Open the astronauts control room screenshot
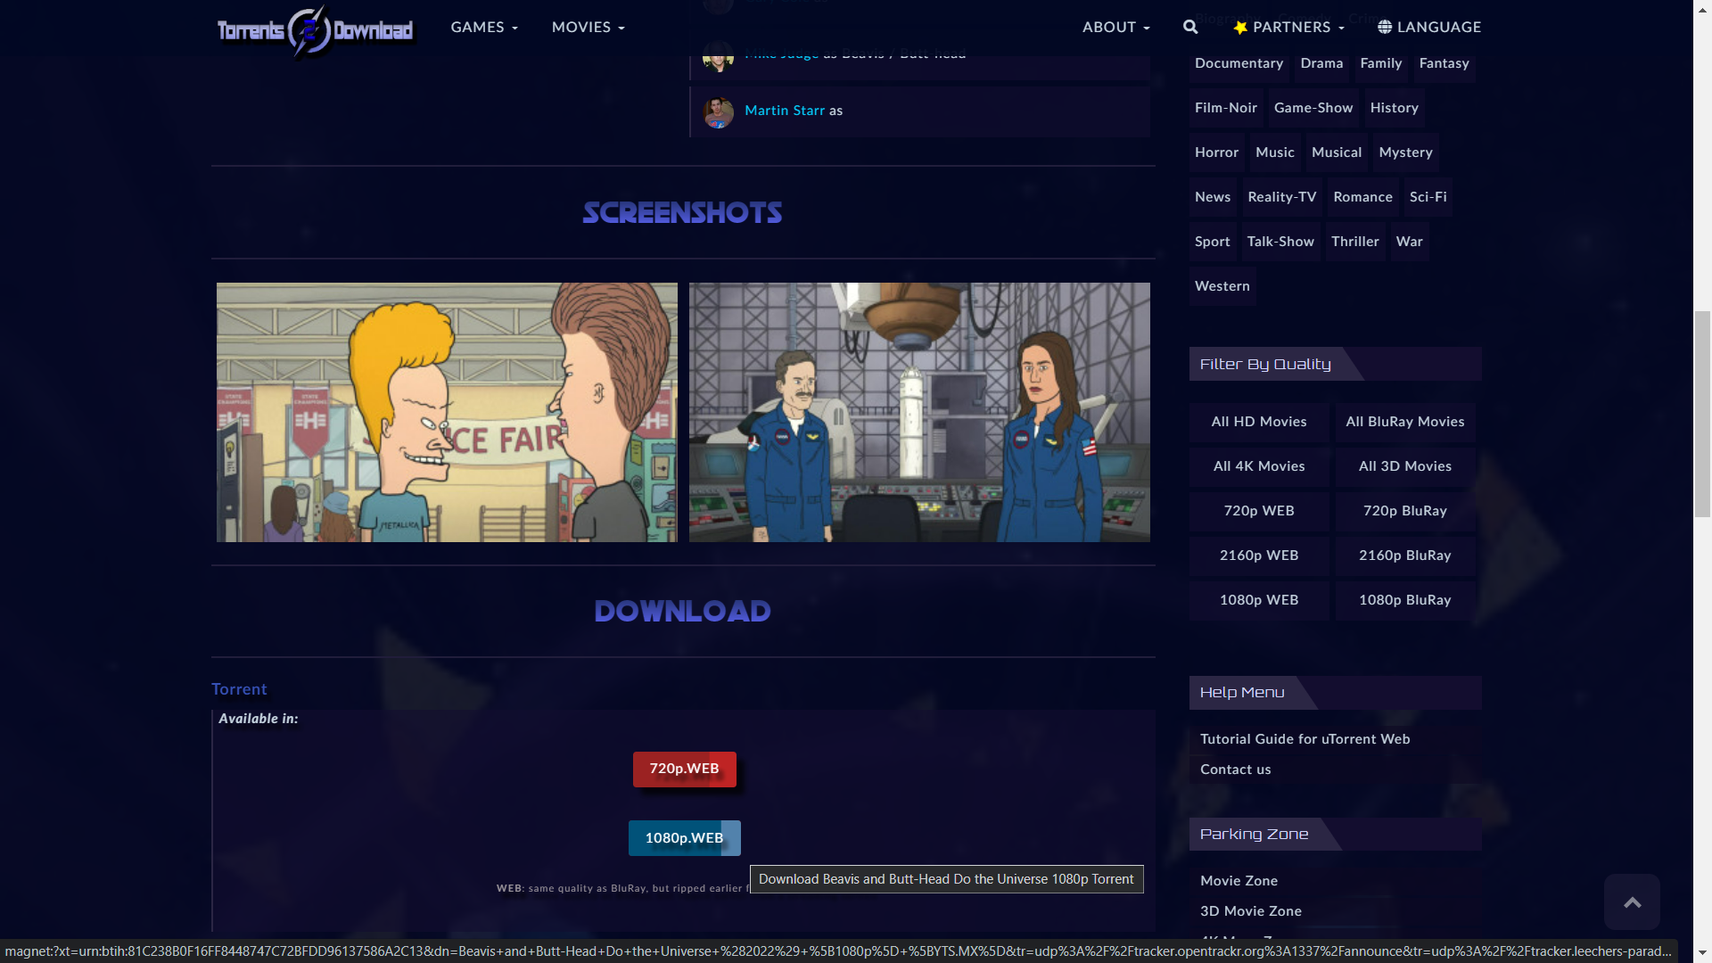1712x963 pixels. point(919,412)
